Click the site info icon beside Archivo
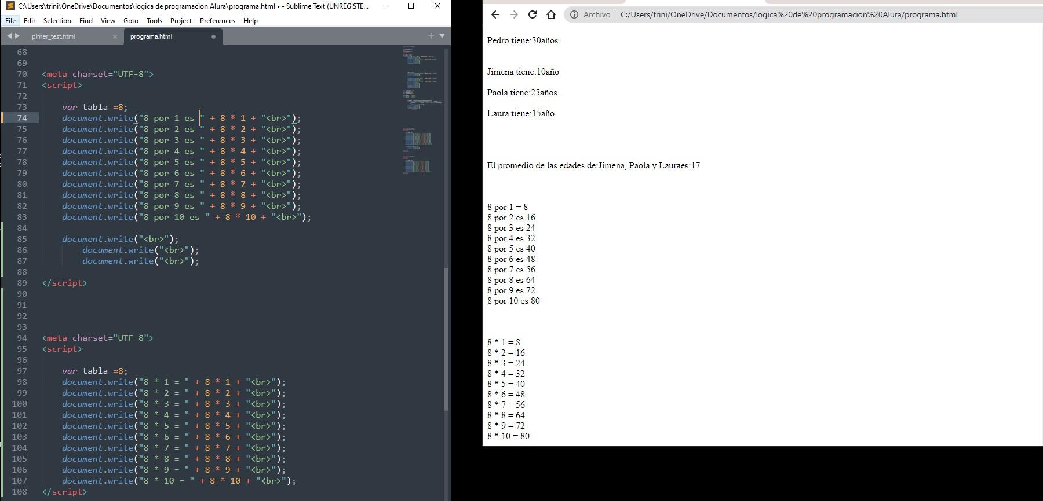 pos(574,14)
